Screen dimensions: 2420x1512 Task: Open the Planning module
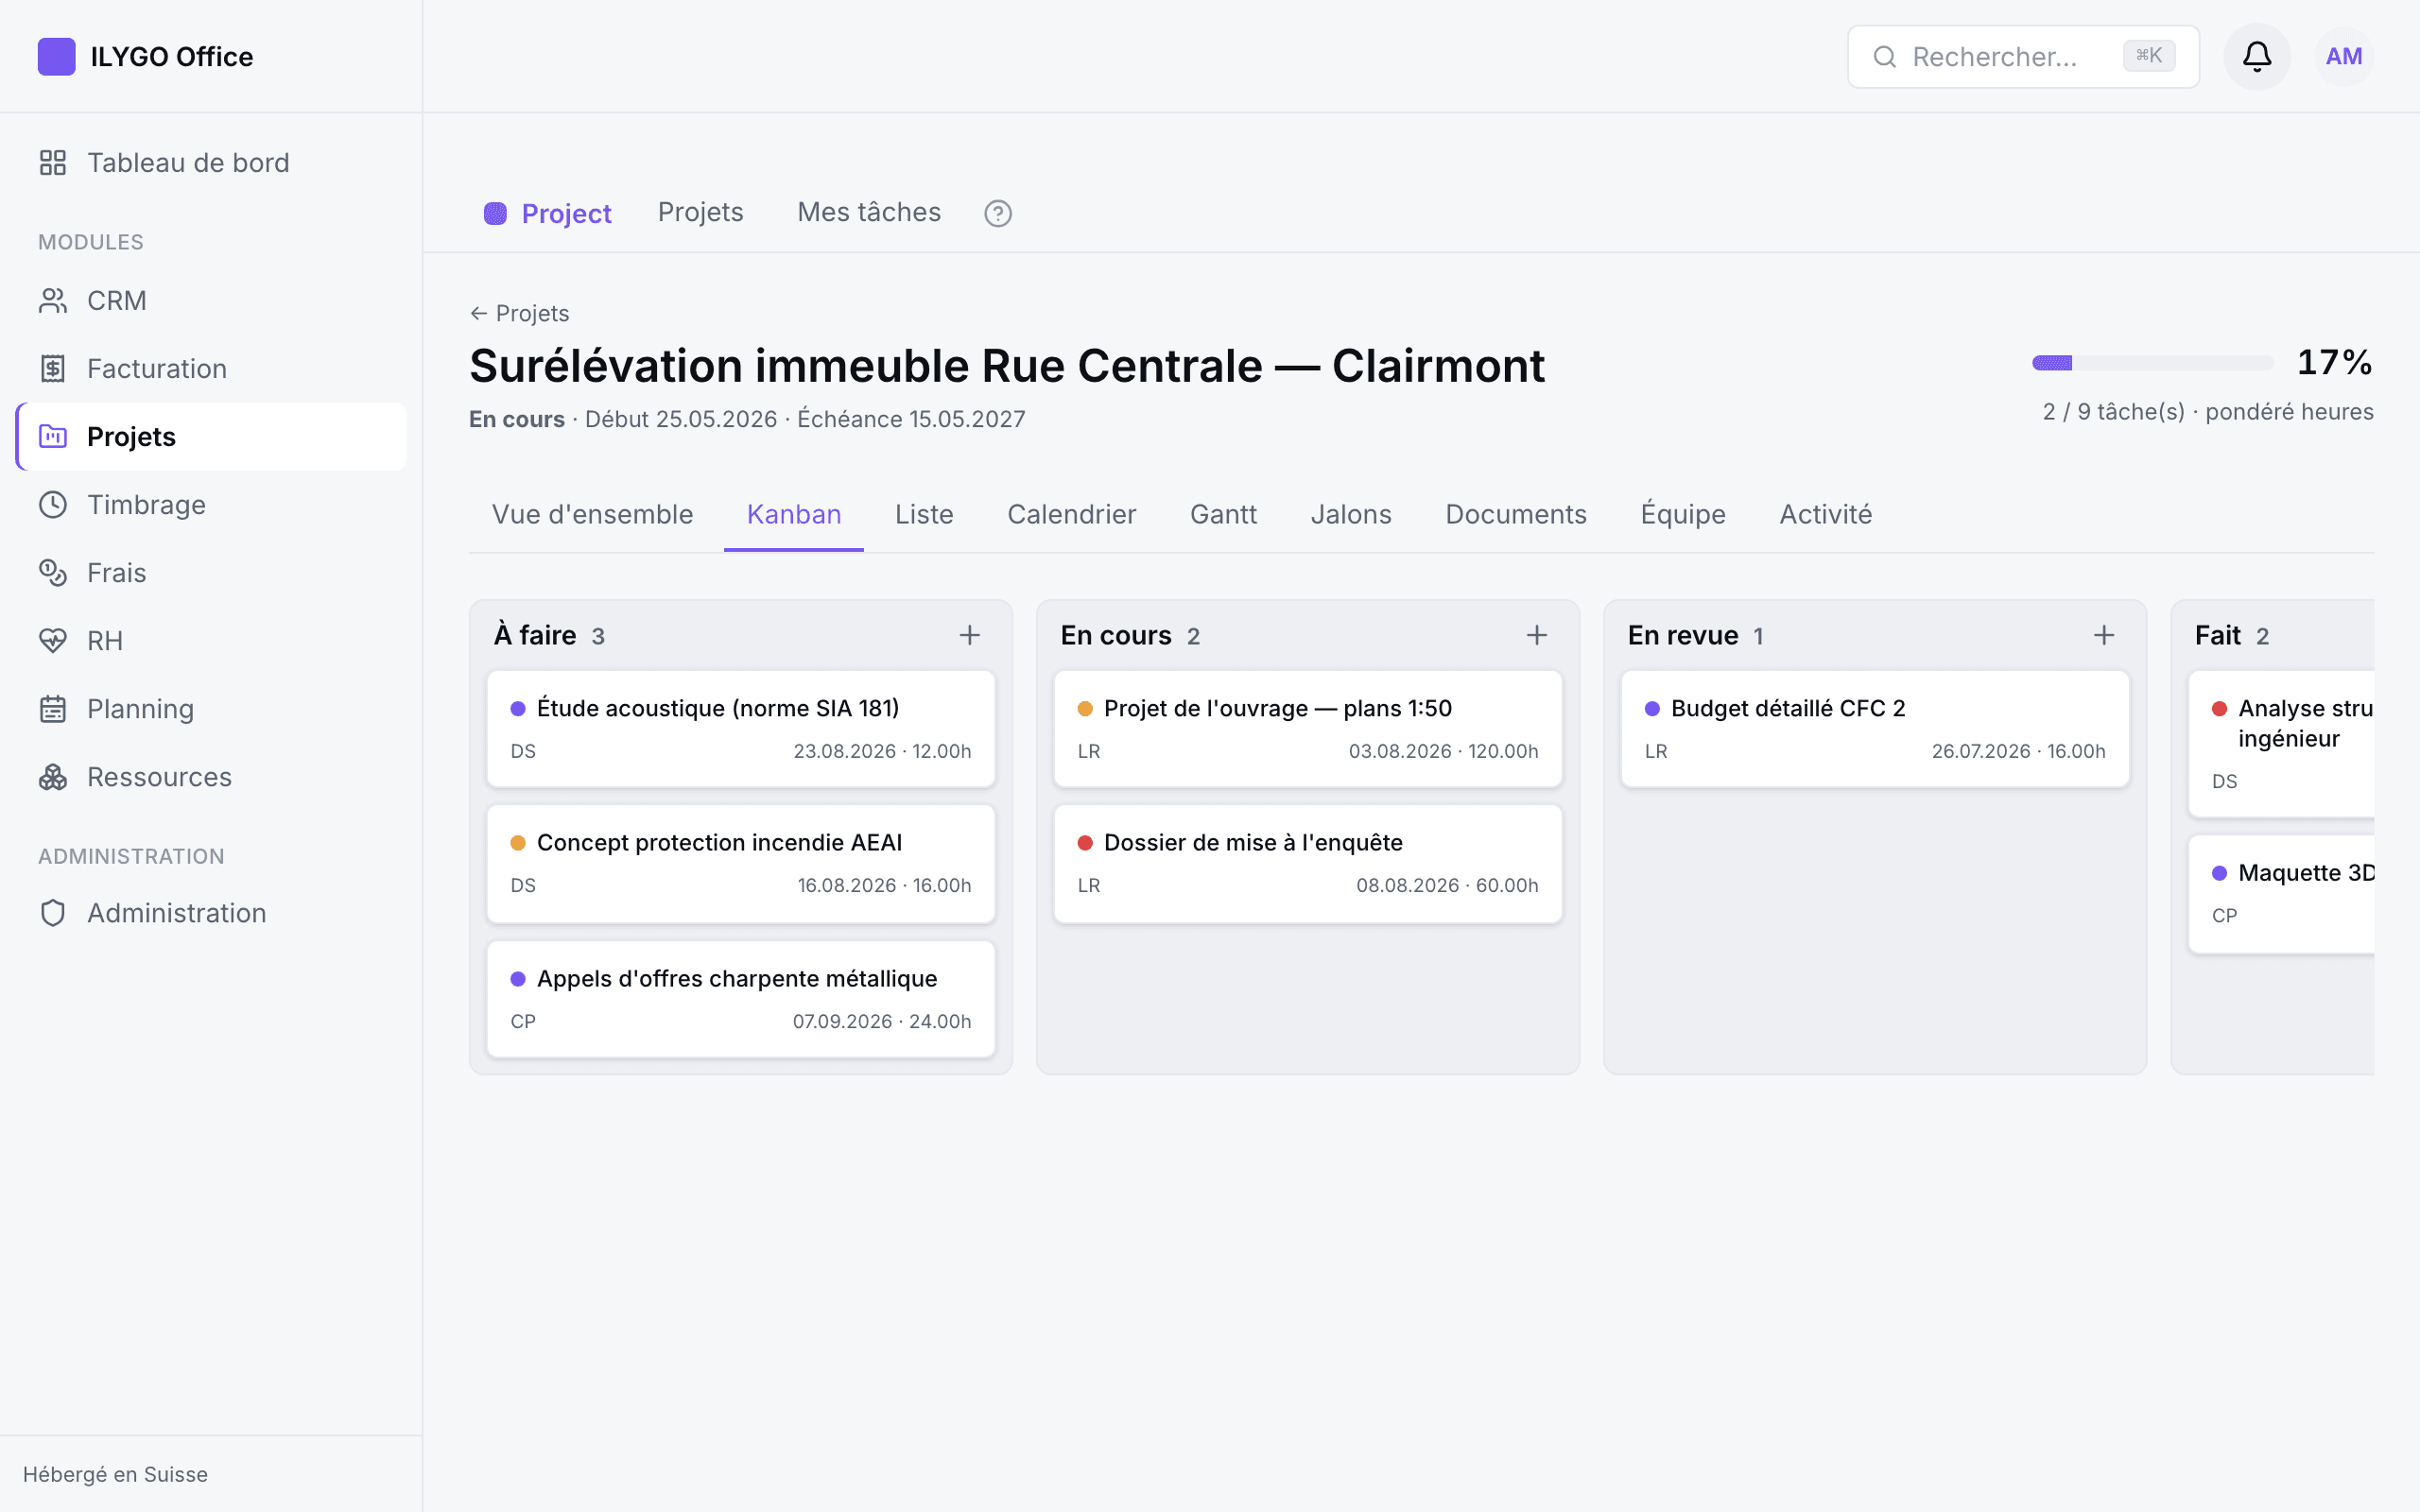point(211,709)
